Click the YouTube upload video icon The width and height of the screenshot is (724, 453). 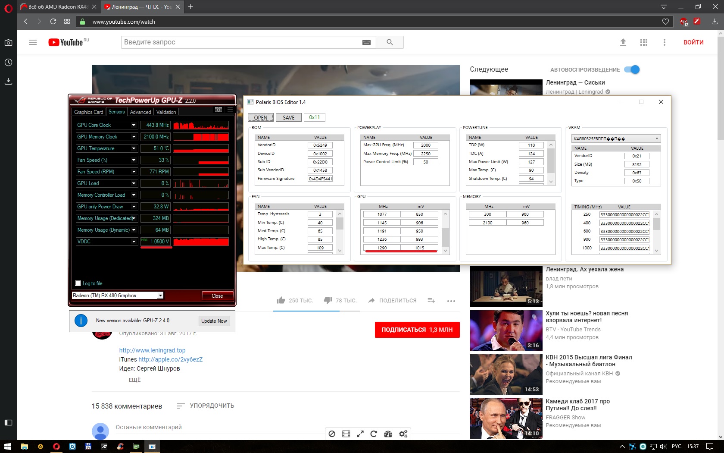(x=623, y=42)
